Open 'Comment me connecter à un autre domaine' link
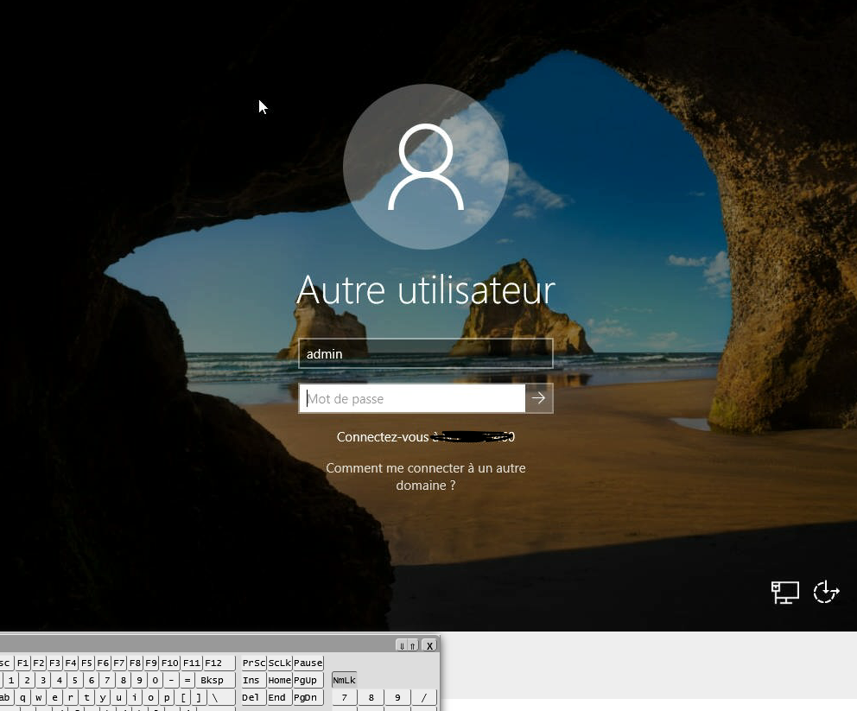 point(425,477)
